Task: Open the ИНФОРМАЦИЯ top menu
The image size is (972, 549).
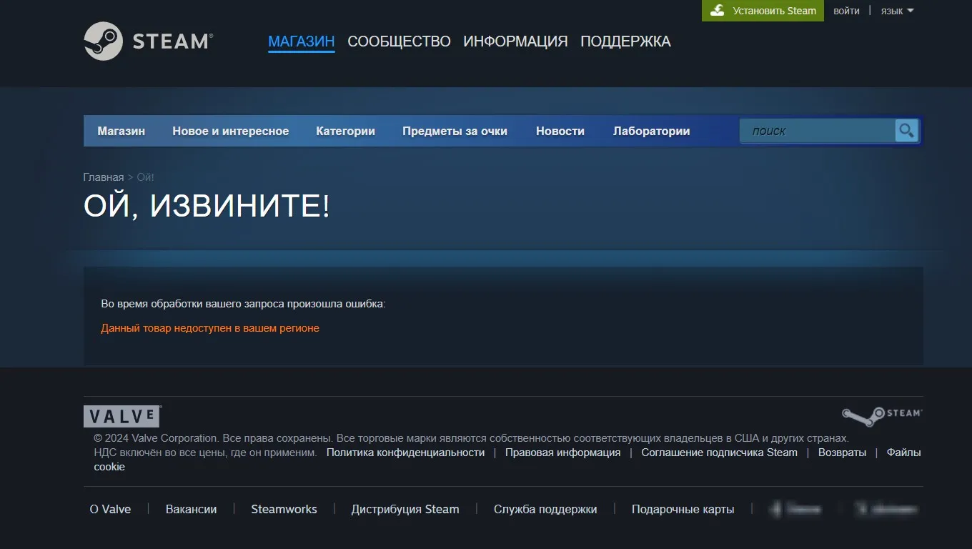Action: pos(515,41)
